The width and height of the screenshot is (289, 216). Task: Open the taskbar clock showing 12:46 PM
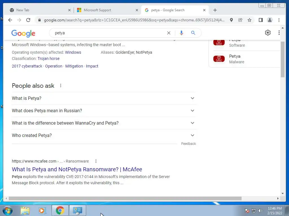275,211
